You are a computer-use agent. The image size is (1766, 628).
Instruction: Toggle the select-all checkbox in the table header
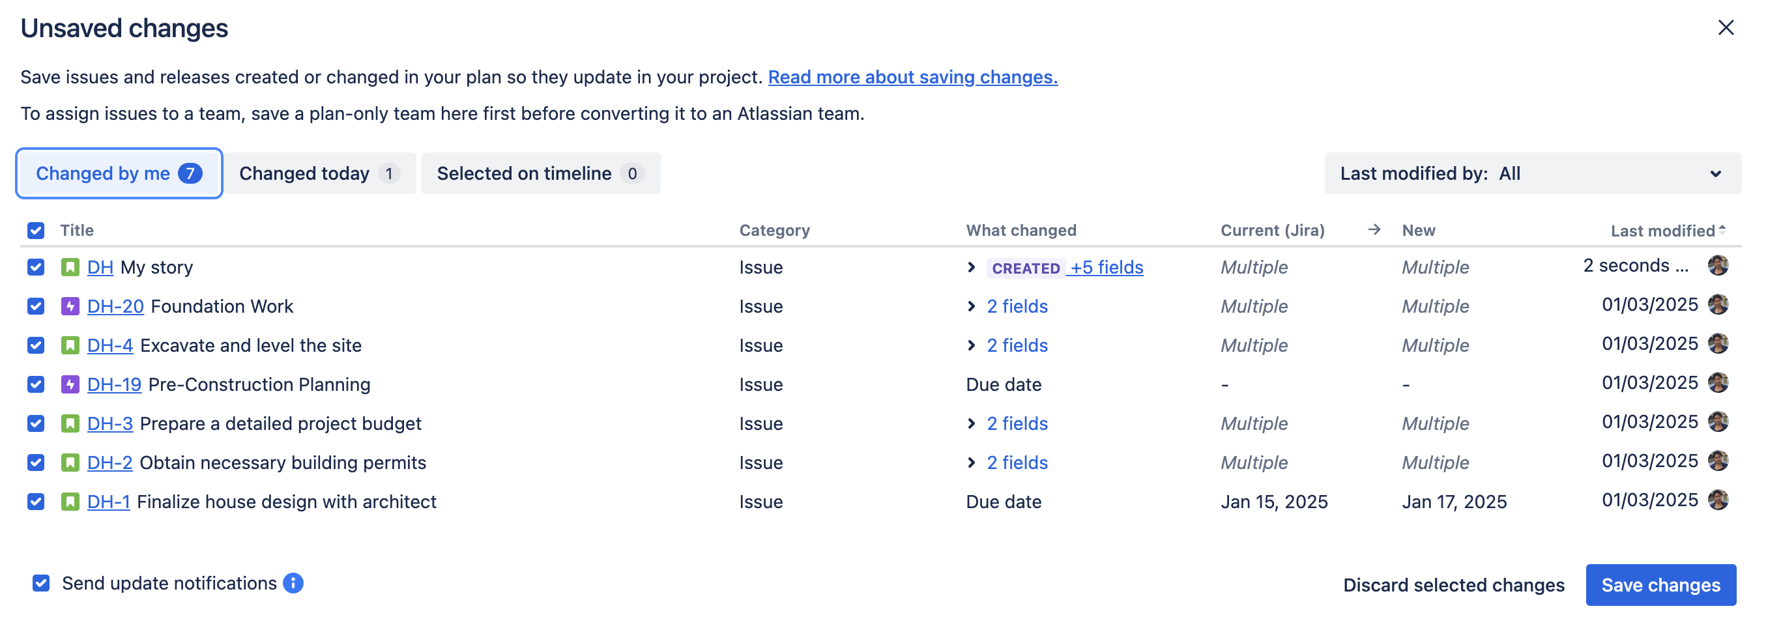[36, 231]
